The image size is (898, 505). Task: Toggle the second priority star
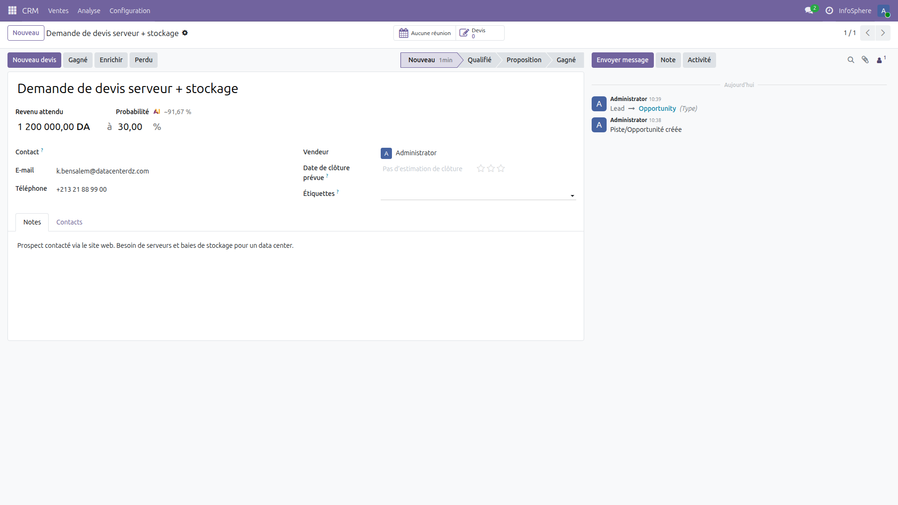pos(490,168)
